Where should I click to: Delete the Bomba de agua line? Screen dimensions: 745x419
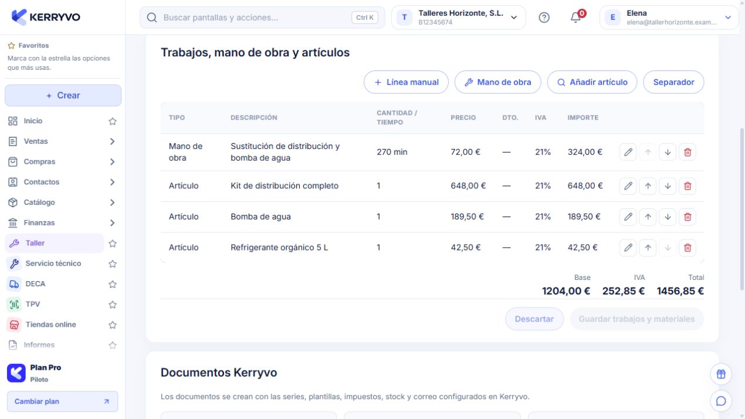pyautogui.click(x=688, y=217)
